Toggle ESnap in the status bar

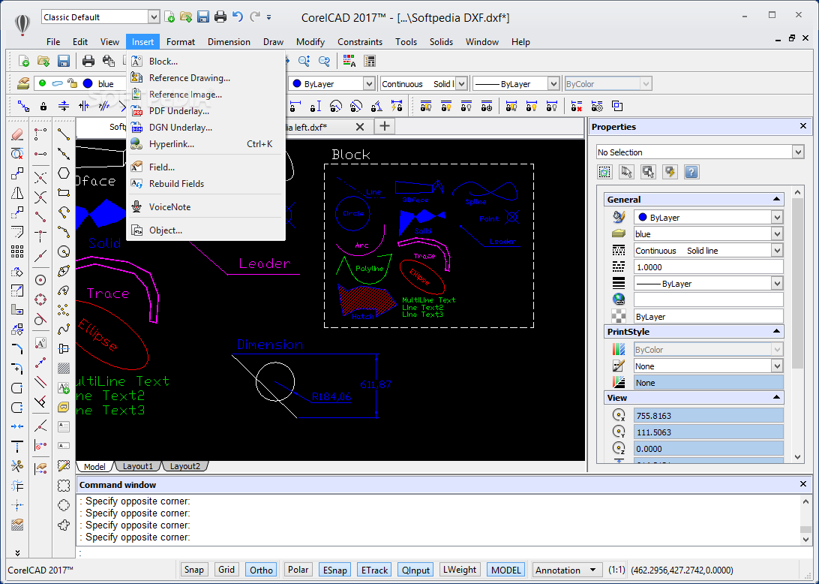click(x=334, y=569)
